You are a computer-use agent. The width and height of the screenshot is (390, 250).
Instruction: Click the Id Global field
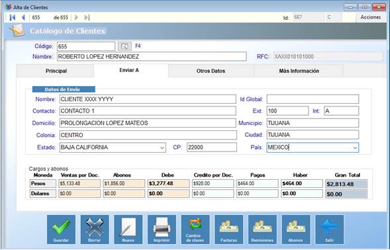click(313, 99)
